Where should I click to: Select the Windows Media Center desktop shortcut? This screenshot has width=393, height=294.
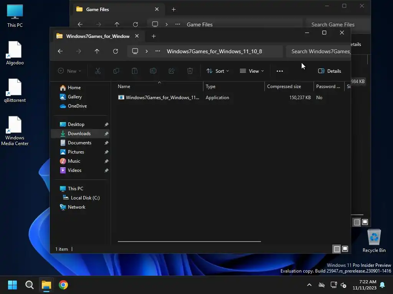15,131
